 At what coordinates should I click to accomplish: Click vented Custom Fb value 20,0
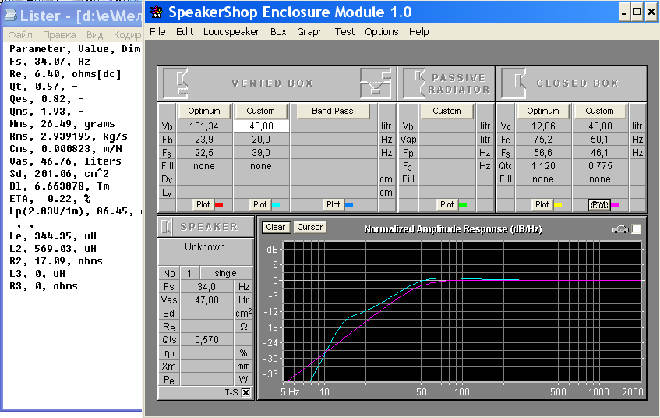tap(261, 140)
